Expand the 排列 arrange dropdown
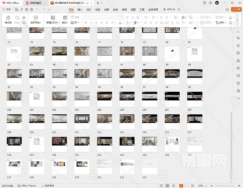 tap(223, 23)
